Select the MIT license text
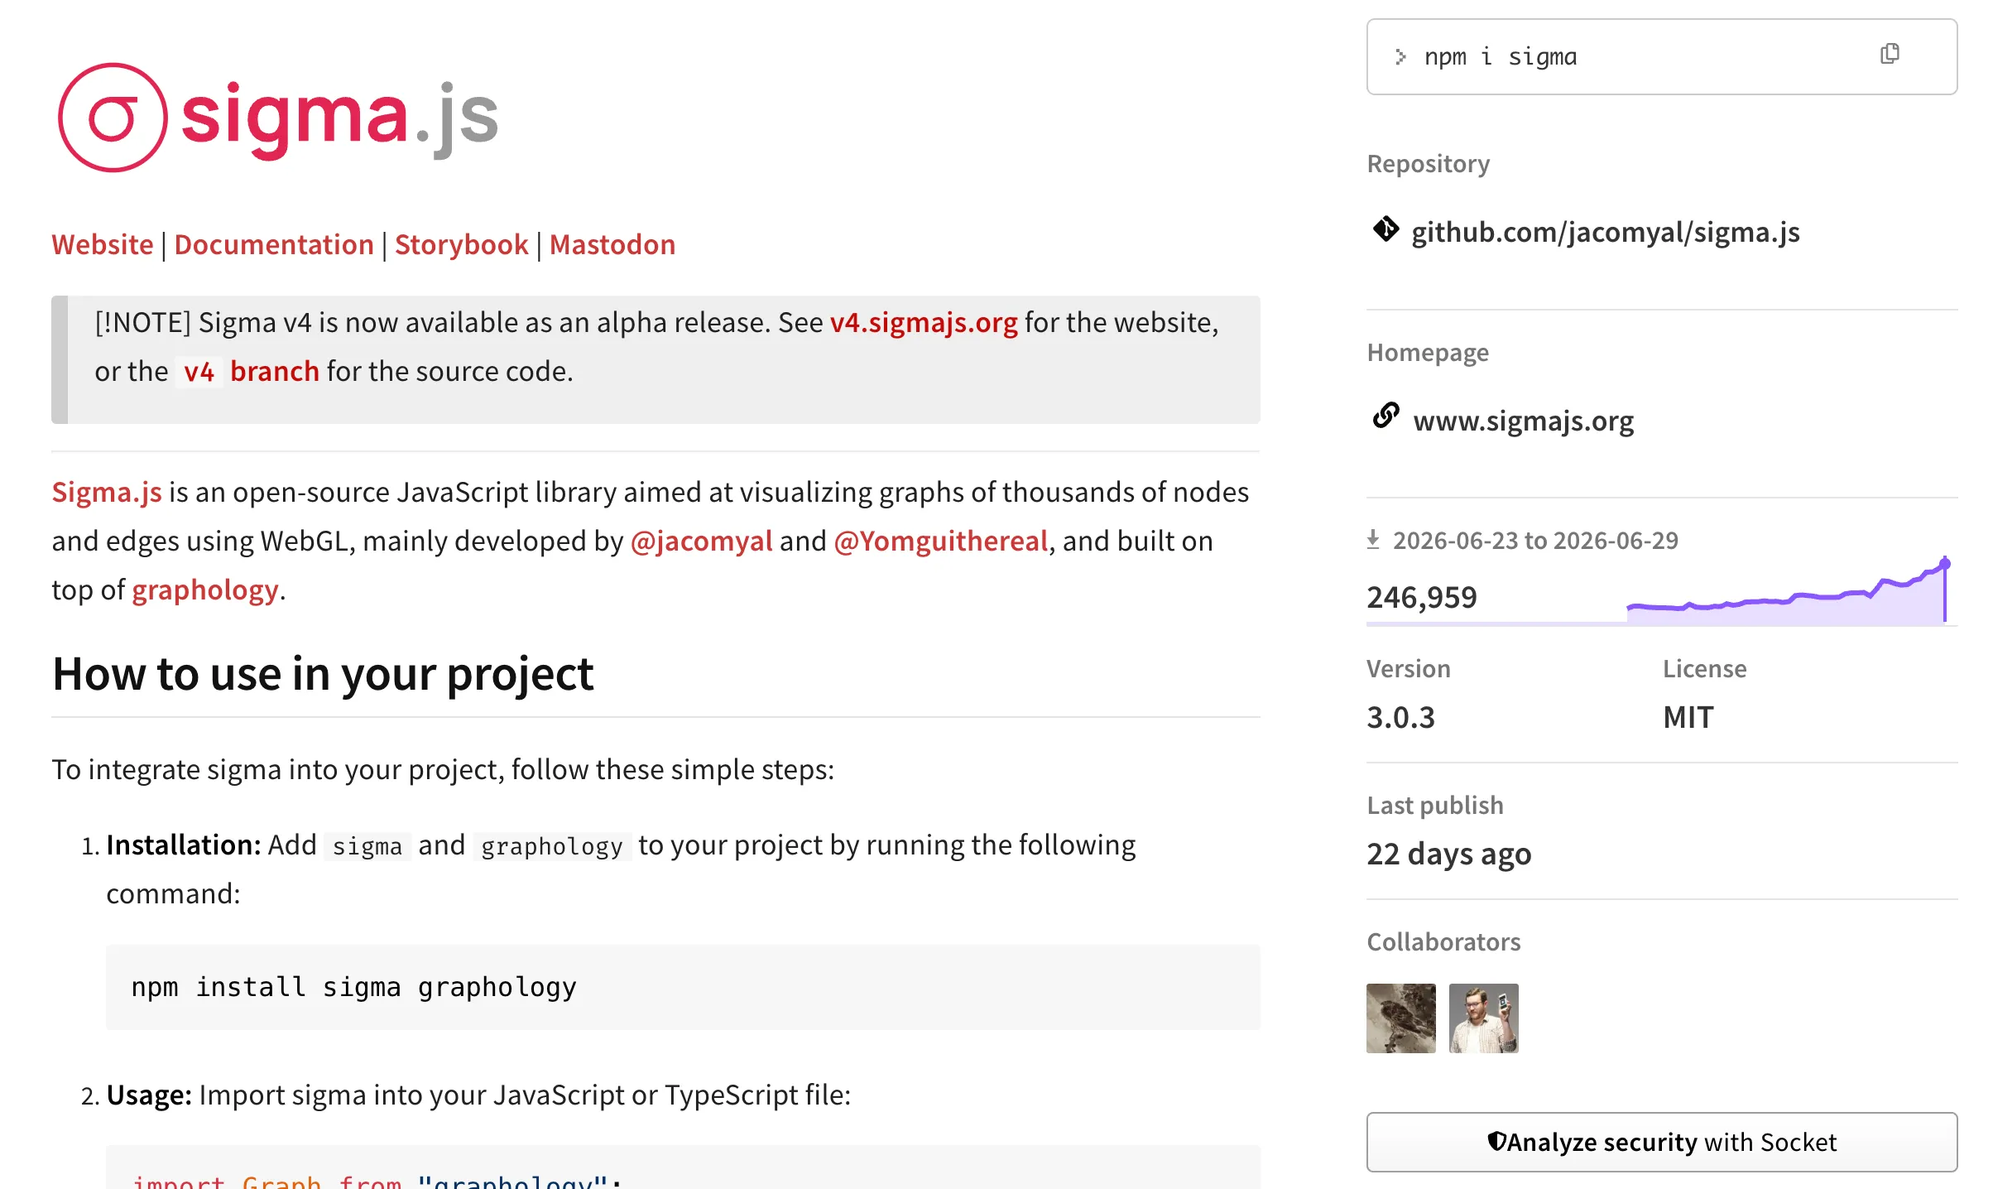This screenshot has width=1993, height=1189. point(1688,717)
